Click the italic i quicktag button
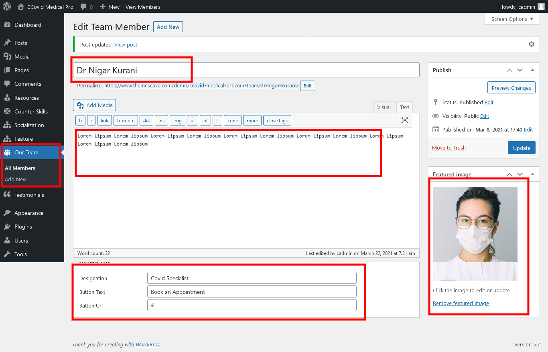Image resolution: width=548 pixels, height=352 pixels. 91,120
